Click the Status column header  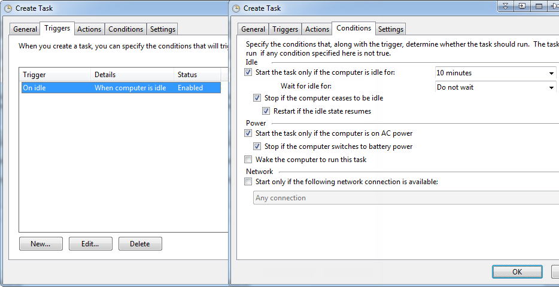click(198, 75)
